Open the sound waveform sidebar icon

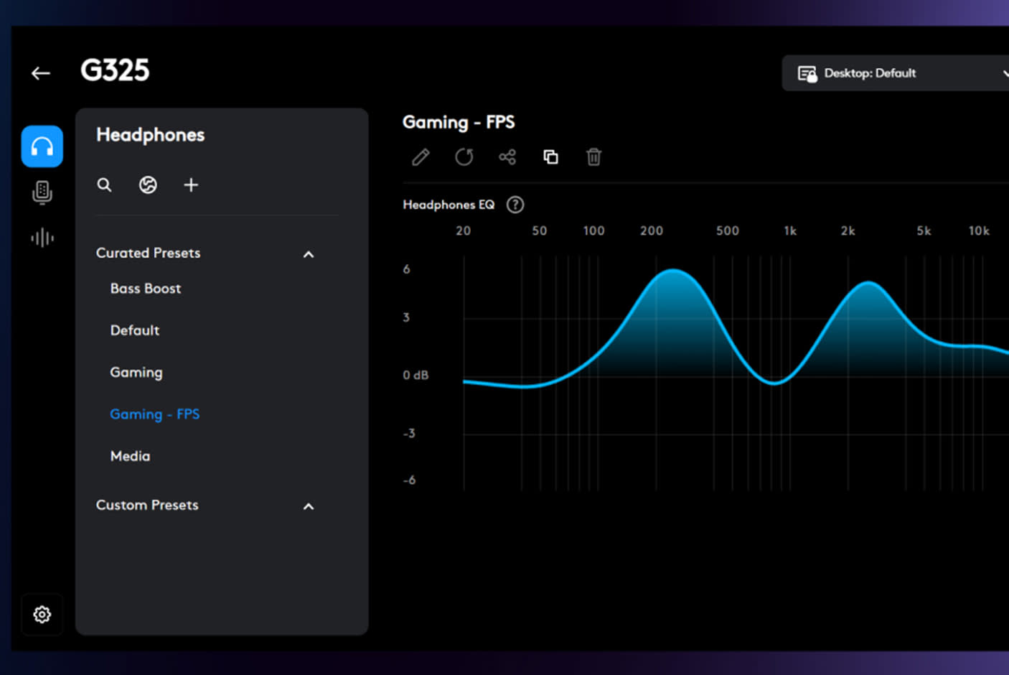coord(42,238)
